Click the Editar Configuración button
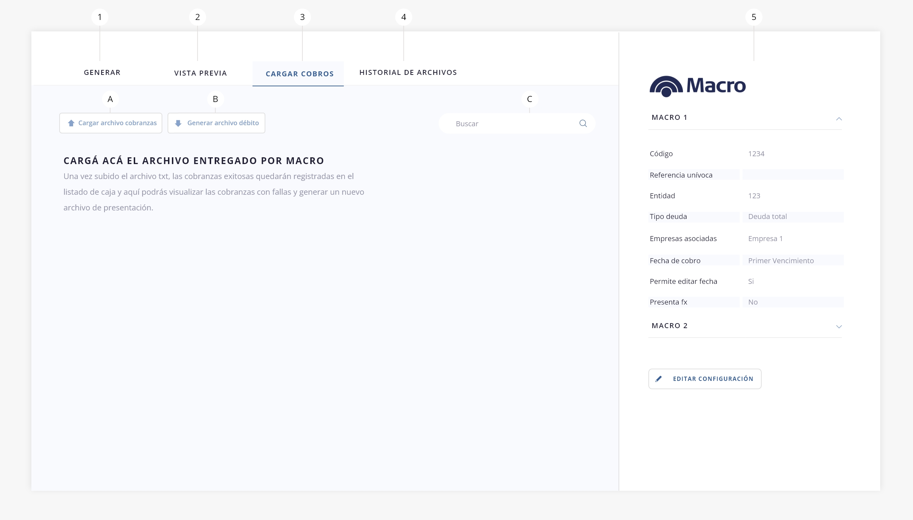This screenshot has width=913, height=520. pyautogui.click(x=712, y=378)
